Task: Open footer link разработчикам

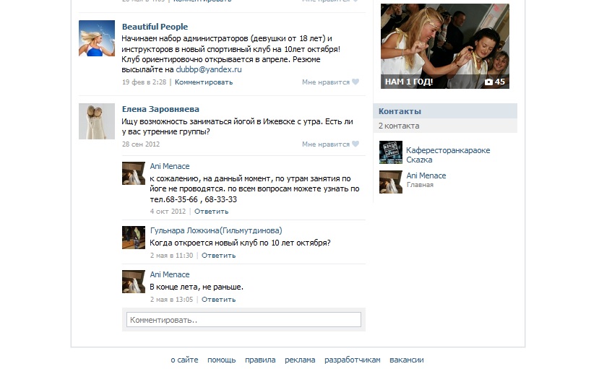Action: tap(353, 360)
